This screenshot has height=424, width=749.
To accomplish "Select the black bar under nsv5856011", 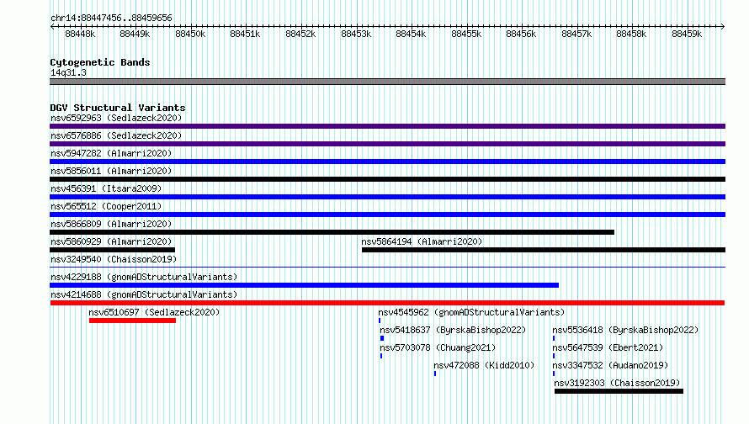I will [387, 179].
